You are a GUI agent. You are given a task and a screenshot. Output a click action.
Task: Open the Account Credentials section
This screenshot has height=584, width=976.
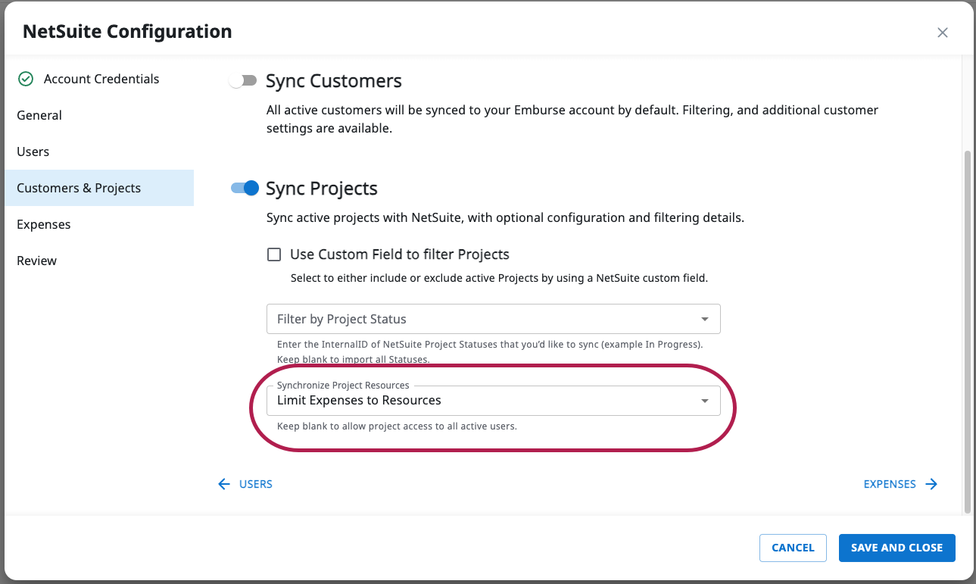click(x=101, y=79)
